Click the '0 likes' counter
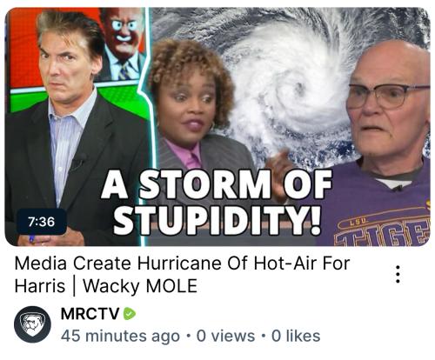Viewport: 435px width, 360px height. pyautogui.click(x=296, y=336)
